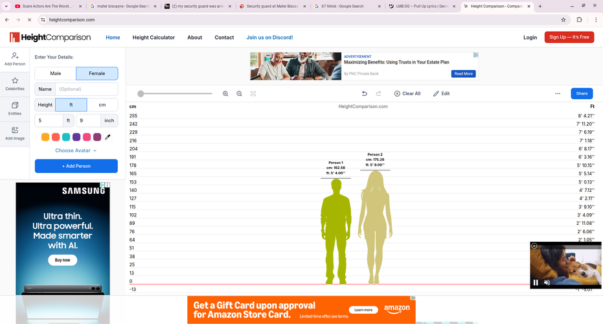Open the Add Image sidebar panel
Image resolution: width=603 pixels, height=324 pixels.
pyautogui.click(x=15, y=133)
